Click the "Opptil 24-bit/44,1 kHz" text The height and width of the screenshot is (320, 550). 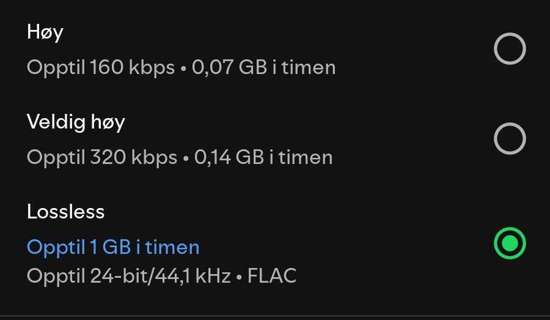[x=128, y=276]
